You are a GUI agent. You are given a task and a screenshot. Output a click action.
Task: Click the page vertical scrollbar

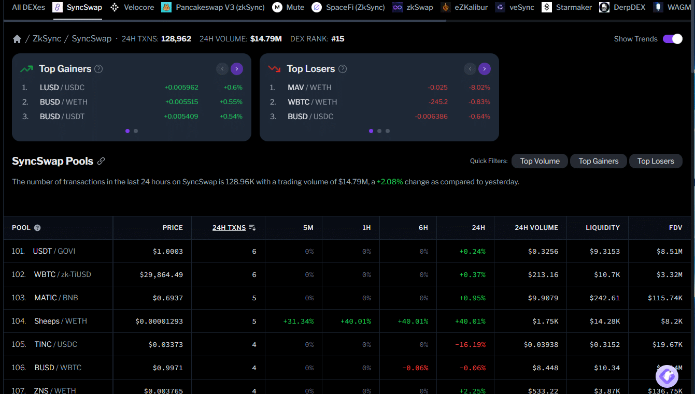[x=693, y=36]
